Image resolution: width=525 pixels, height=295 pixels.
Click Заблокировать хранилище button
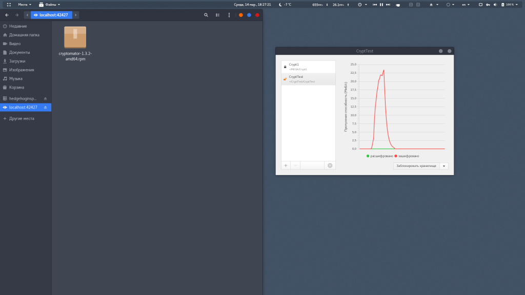click(416, 166)
